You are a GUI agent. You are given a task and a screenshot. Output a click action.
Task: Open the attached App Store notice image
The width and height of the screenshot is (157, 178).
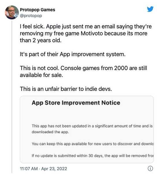[87, 129]
